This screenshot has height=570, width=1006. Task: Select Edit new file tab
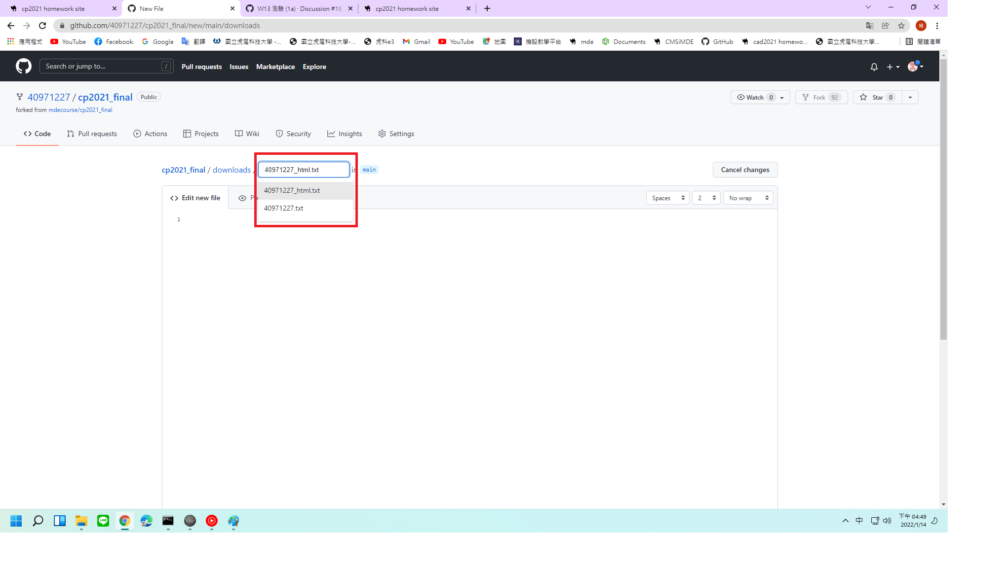195,198
